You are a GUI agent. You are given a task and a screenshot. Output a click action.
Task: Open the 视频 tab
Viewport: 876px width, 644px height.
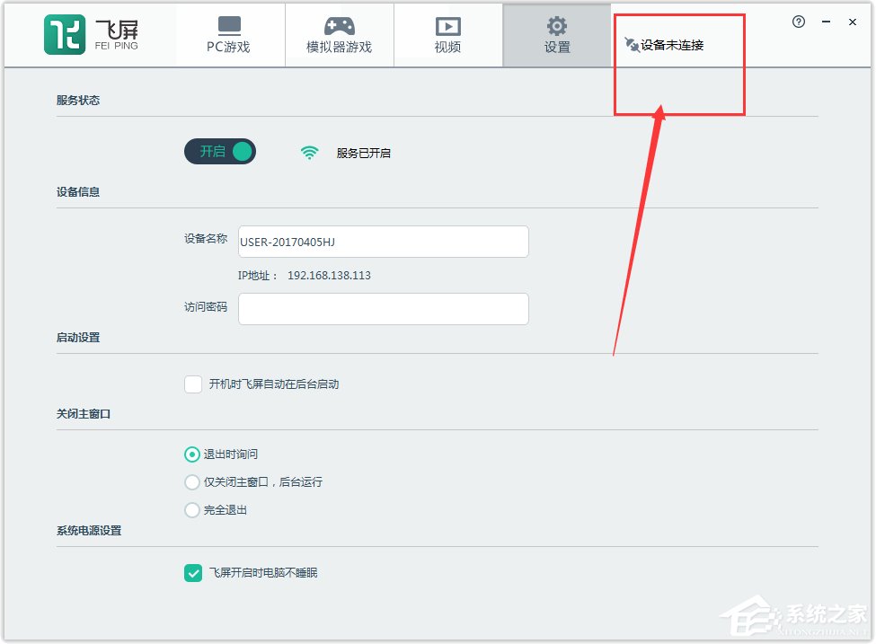click(x=448, y=35)
